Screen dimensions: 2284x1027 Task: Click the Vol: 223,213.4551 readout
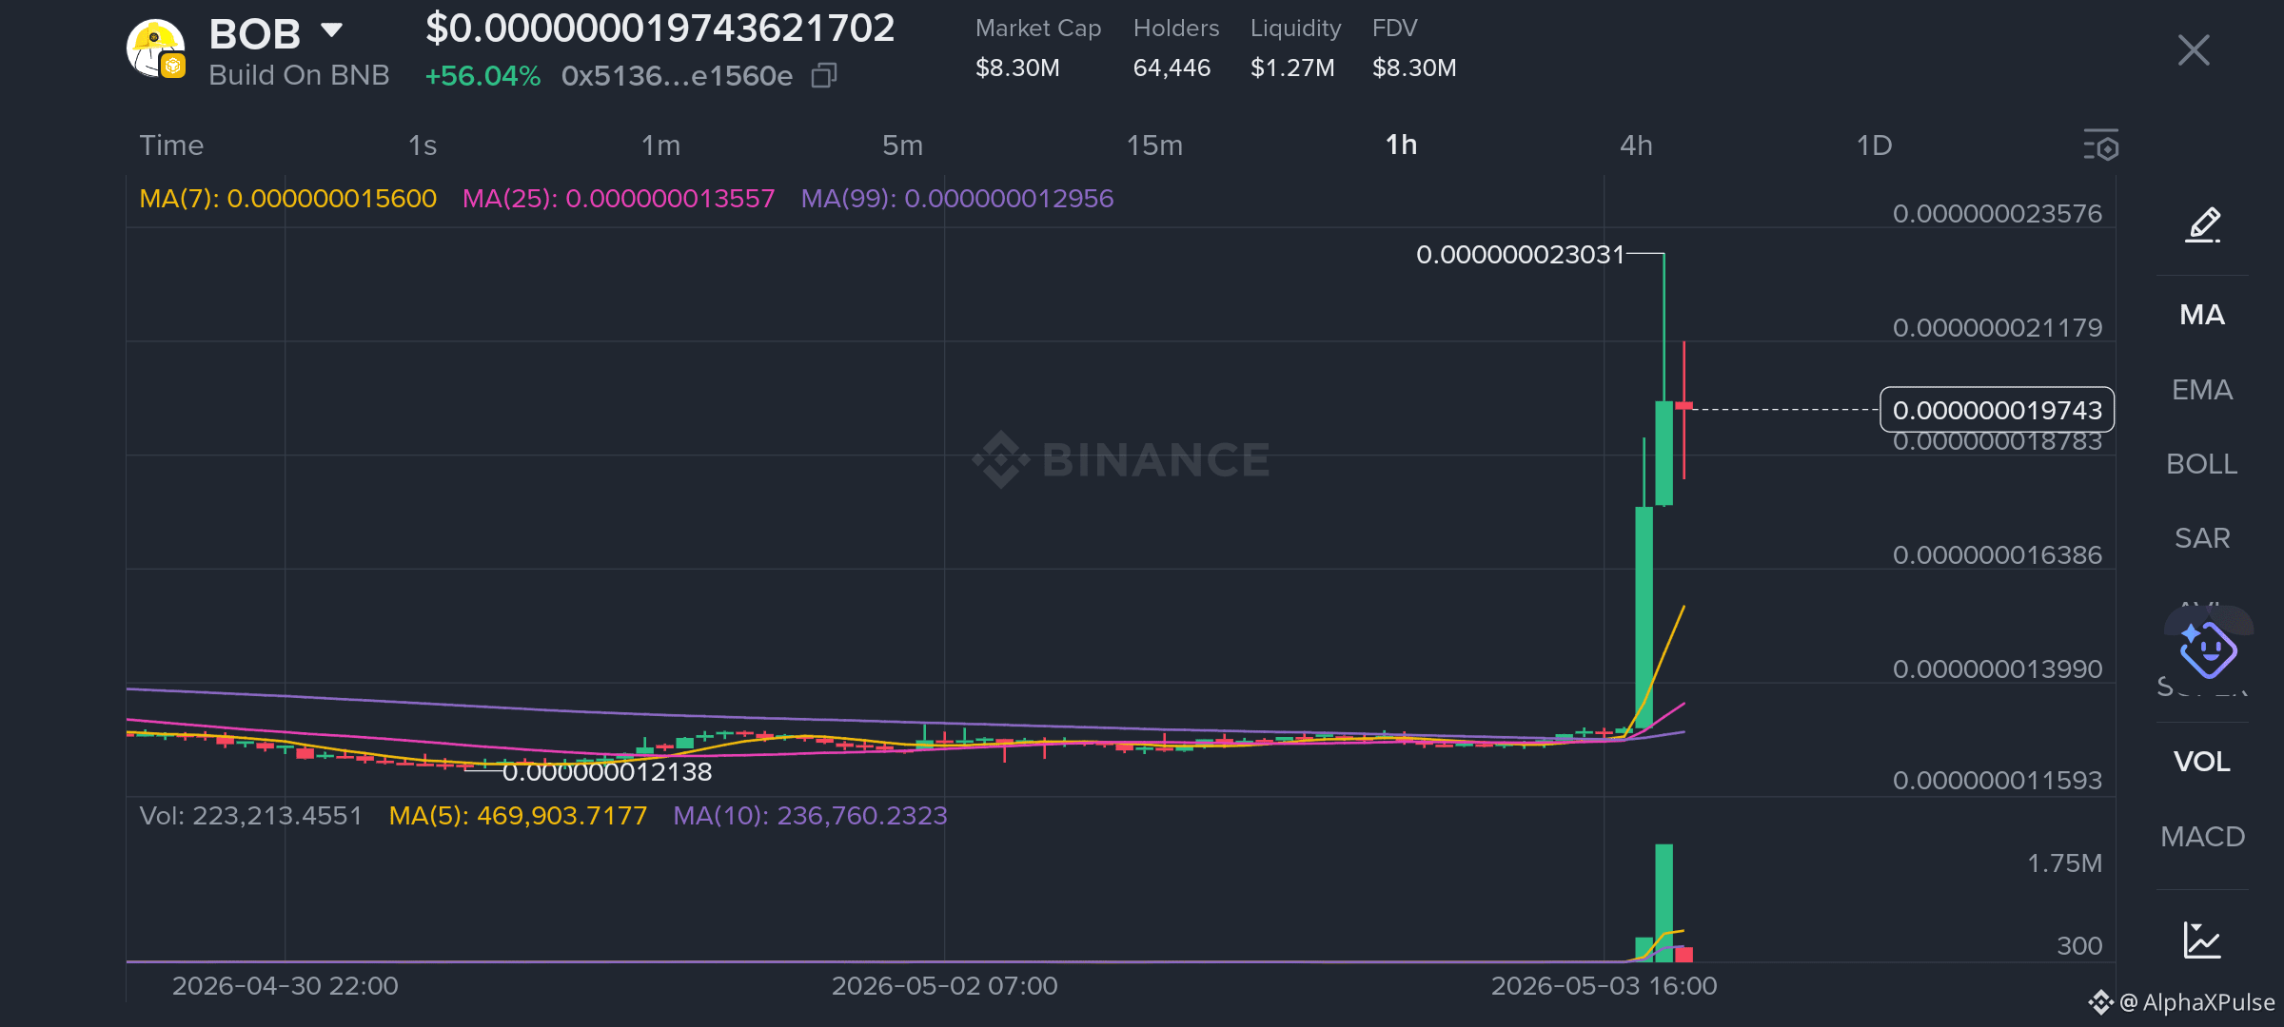(250, 816)
